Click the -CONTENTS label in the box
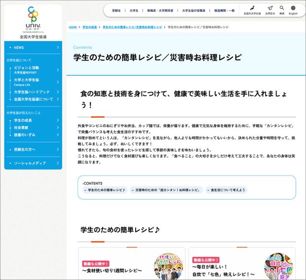 point(92,183)
